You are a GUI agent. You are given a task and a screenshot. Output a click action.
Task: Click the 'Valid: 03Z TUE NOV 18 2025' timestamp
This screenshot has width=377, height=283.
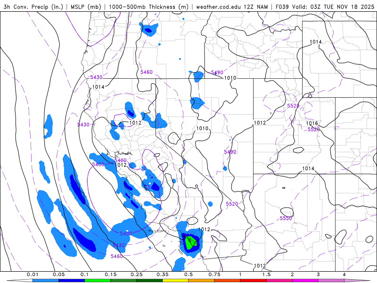tap(333, 7)
